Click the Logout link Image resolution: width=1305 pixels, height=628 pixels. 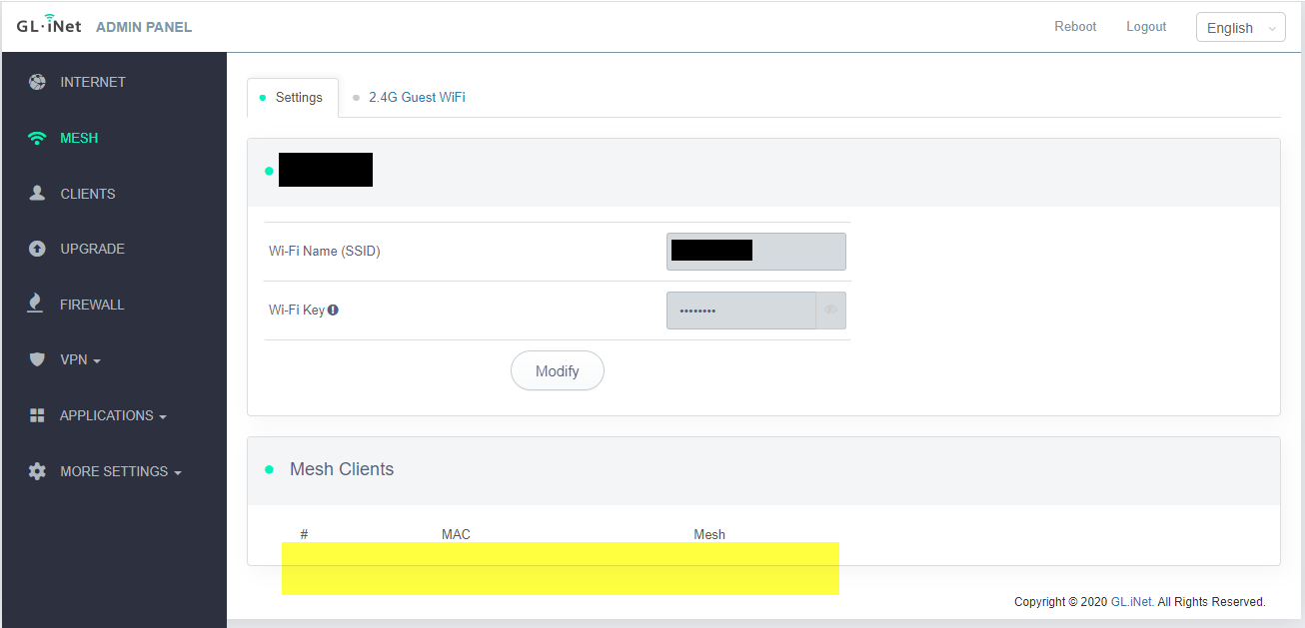coord(1146,27)
